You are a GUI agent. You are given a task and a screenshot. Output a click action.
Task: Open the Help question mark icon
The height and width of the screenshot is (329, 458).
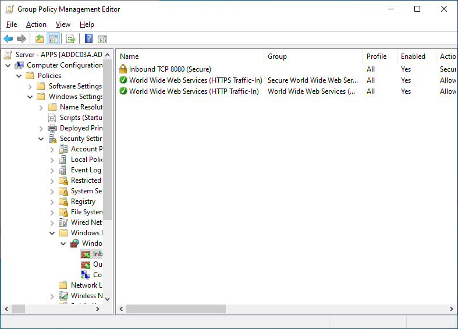click(x=89, y=38)
